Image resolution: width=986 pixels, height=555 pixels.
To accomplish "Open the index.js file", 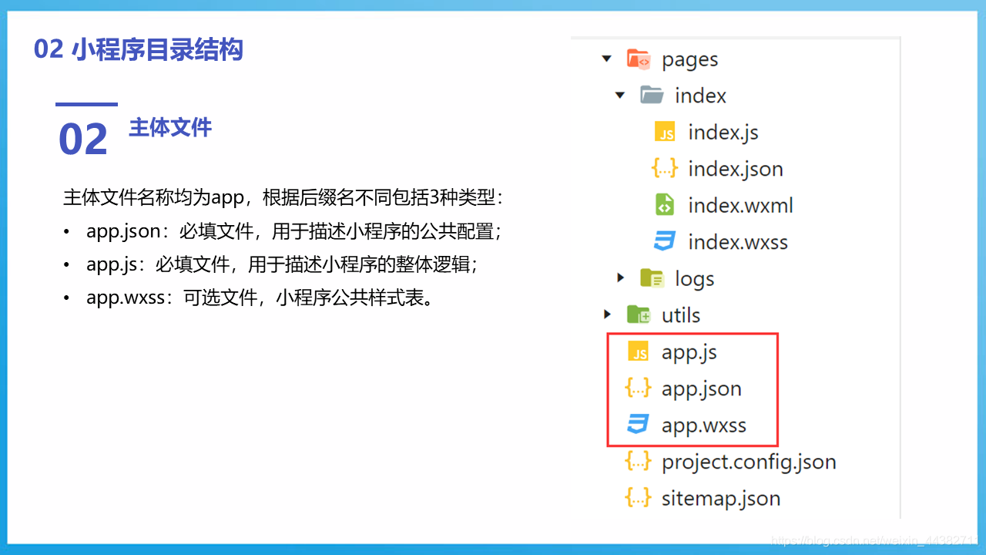I will pos(723,133).
